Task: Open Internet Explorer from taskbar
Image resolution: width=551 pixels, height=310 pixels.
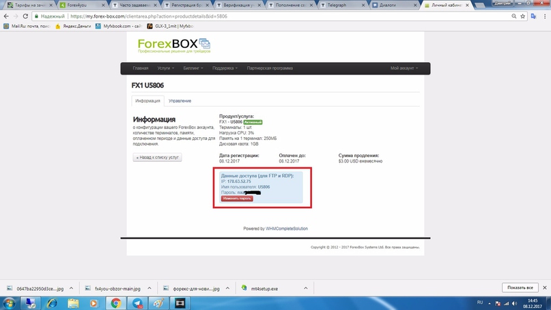Action: (x=52, y=303)
